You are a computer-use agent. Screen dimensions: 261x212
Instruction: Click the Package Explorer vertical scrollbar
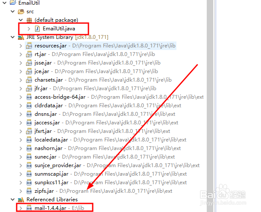click(210, 106)
